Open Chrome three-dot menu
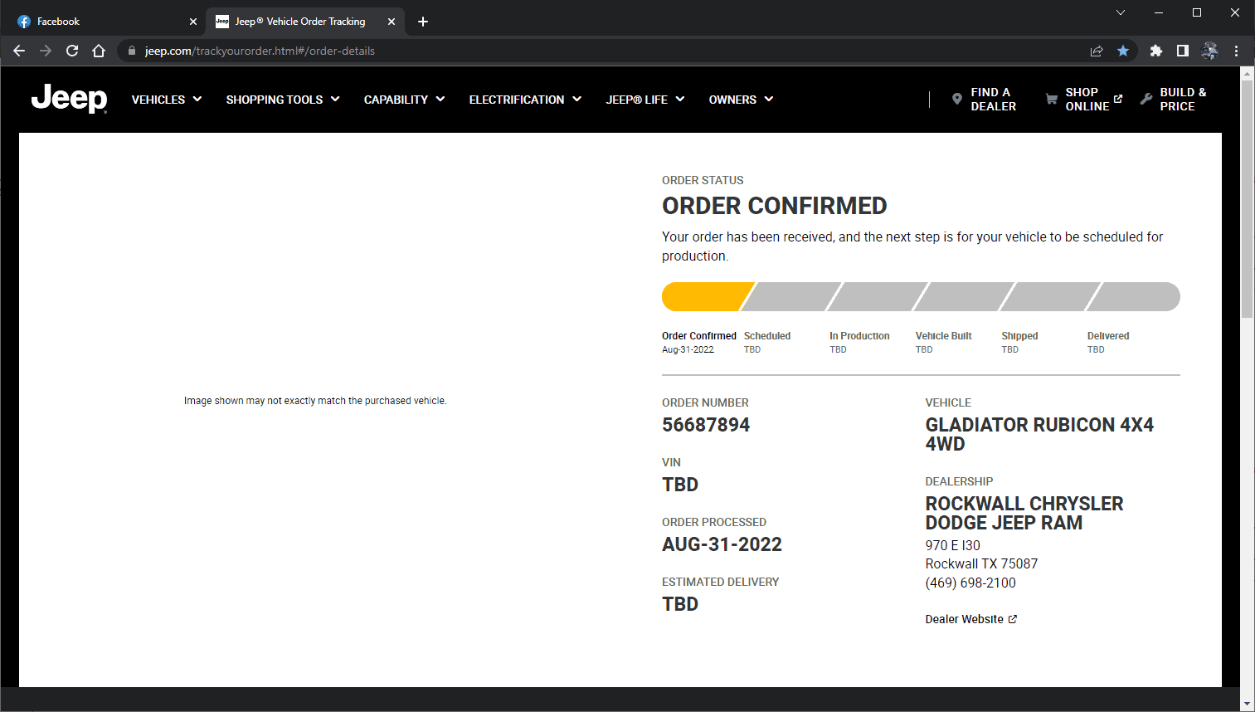Viewport: 1255px width, 712px height. pos(1236,51)
